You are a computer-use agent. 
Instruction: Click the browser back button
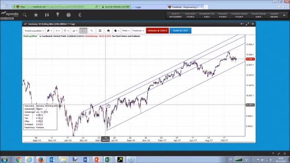[4, 6]
